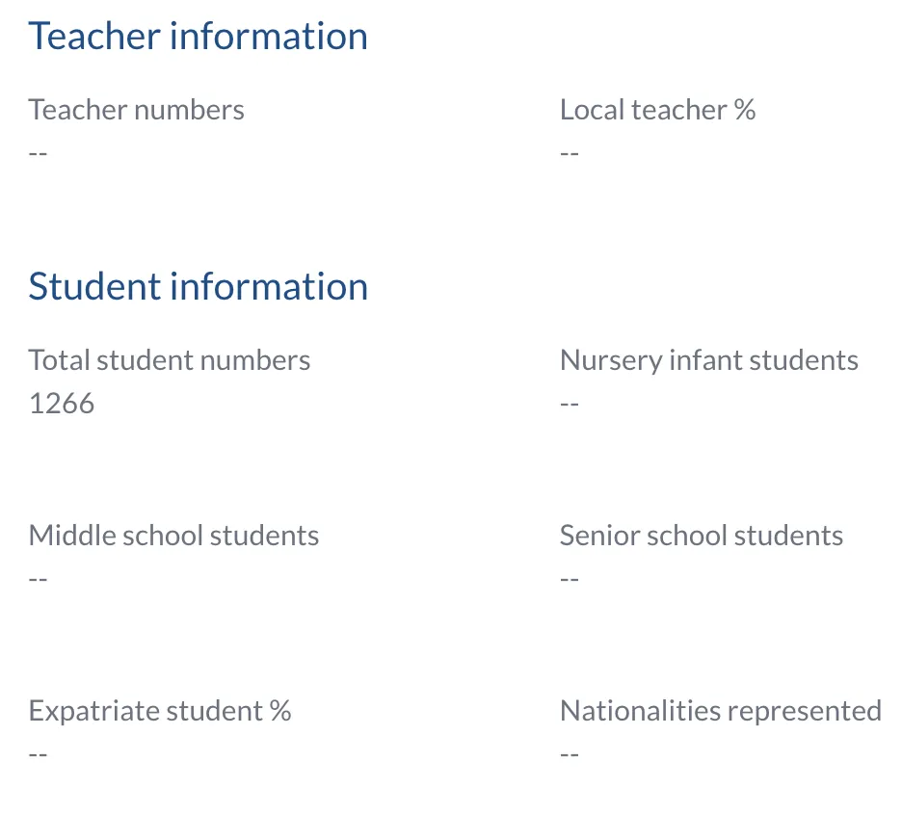Click the dashes under Nursery infant students

pos(570,404)
